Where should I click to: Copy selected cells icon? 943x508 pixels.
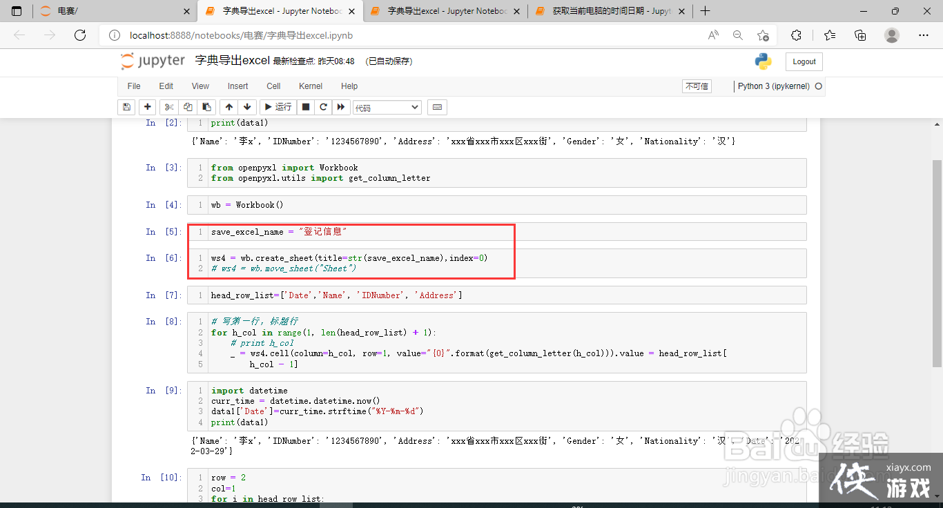pyautogui.click(x=188, y=107)
